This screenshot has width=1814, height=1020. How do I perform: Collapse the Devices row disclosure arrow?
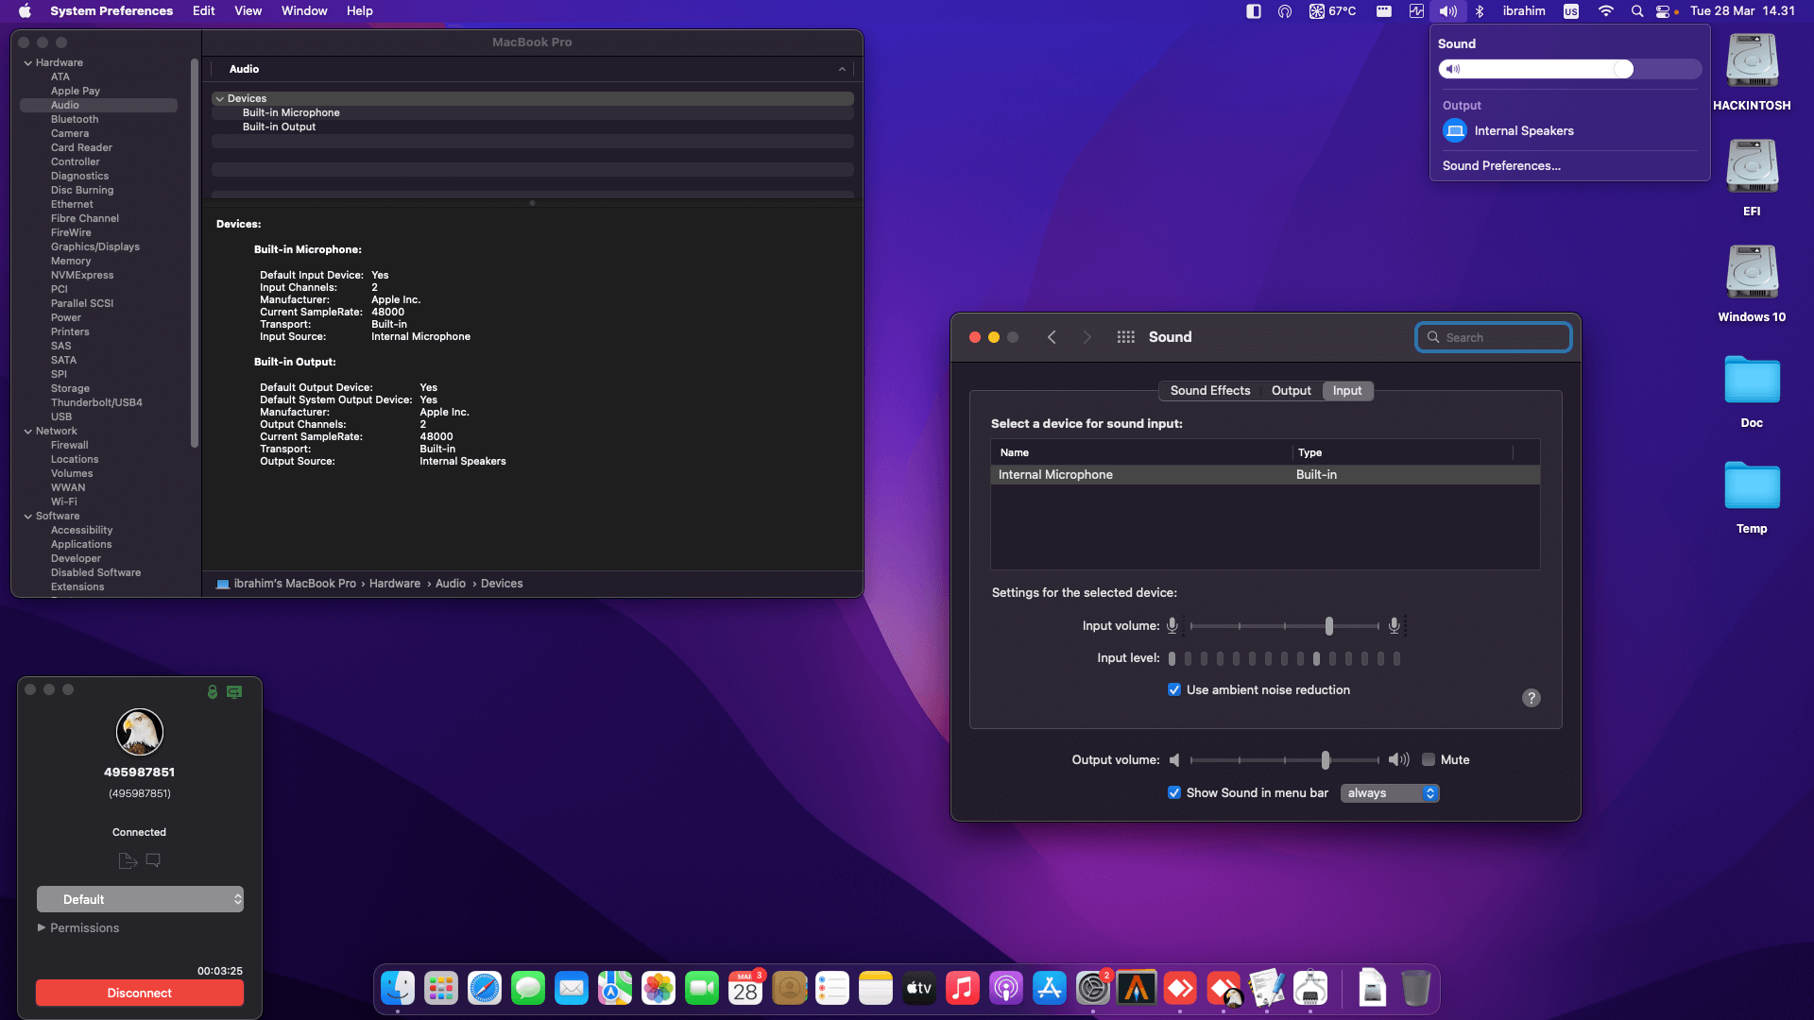(219, 99)
